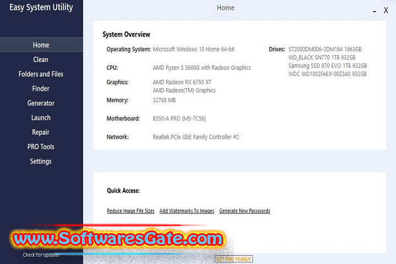Viewport: 396px width, 264px height.
Task: Click the Memory label
Action: tap(118, 100)
